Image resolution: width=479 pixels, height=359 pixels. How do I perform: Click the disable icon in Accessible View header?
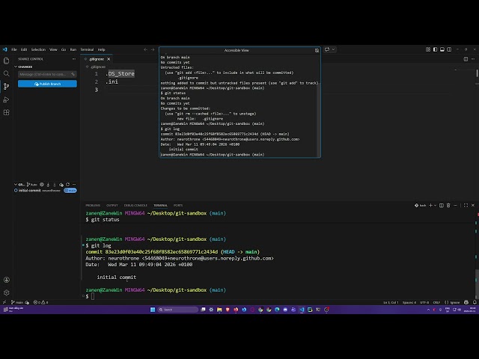(x=317, y=50)
